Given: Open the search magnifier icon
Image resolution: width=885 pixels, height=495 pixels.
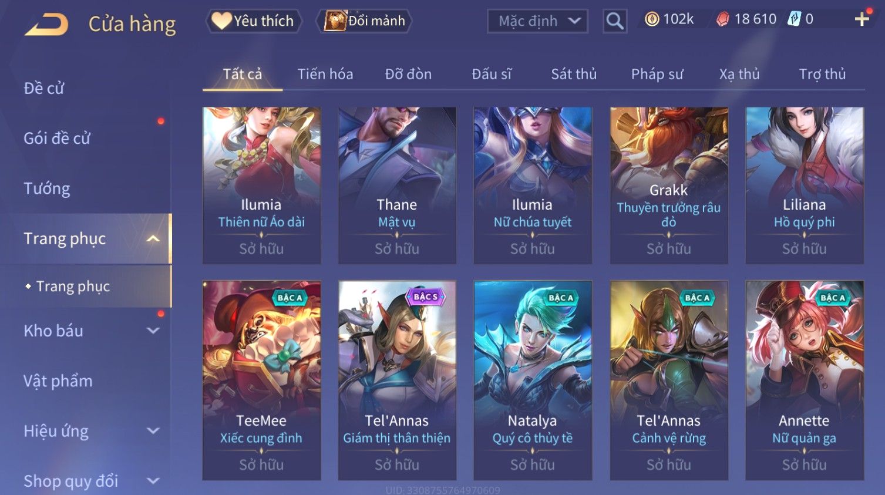Looking at the screenshot, I should pyautogui.click(x=615, y=21).
